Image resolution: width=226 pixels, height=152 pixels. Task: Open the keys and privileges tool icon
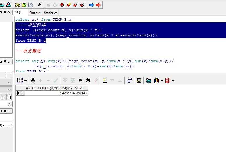tap(17, 5)
